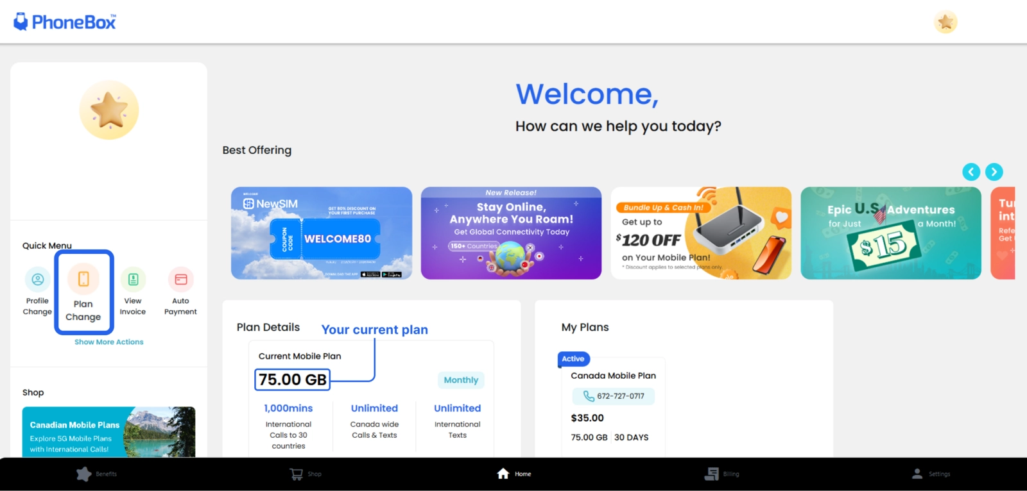Viewport: 1027px width, 491px height.
Task: Open View Invoice from Quick Menu
Action: (133, 292)
